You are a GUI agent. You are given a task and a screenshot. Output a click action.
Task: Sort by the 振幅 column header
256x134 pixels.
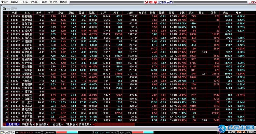pos(172,13)
